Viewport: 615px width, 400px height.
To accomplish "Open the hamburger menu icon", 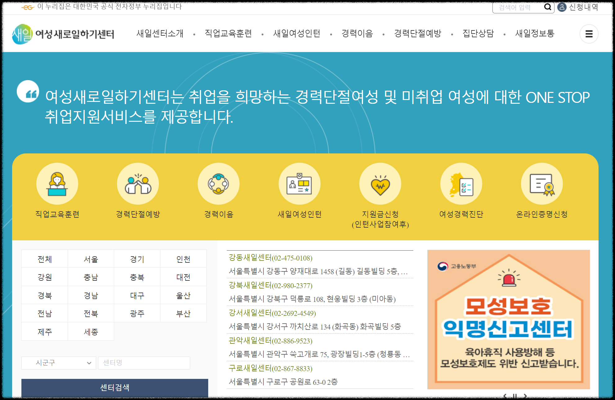I will point(589,34).
